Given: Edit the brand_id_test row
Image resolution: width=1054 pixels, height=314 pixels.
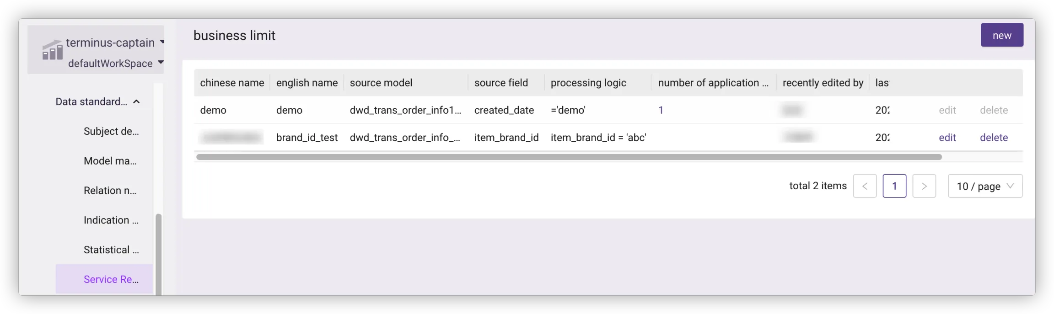Looking at the screenshot, I should (x=947, y=138).
